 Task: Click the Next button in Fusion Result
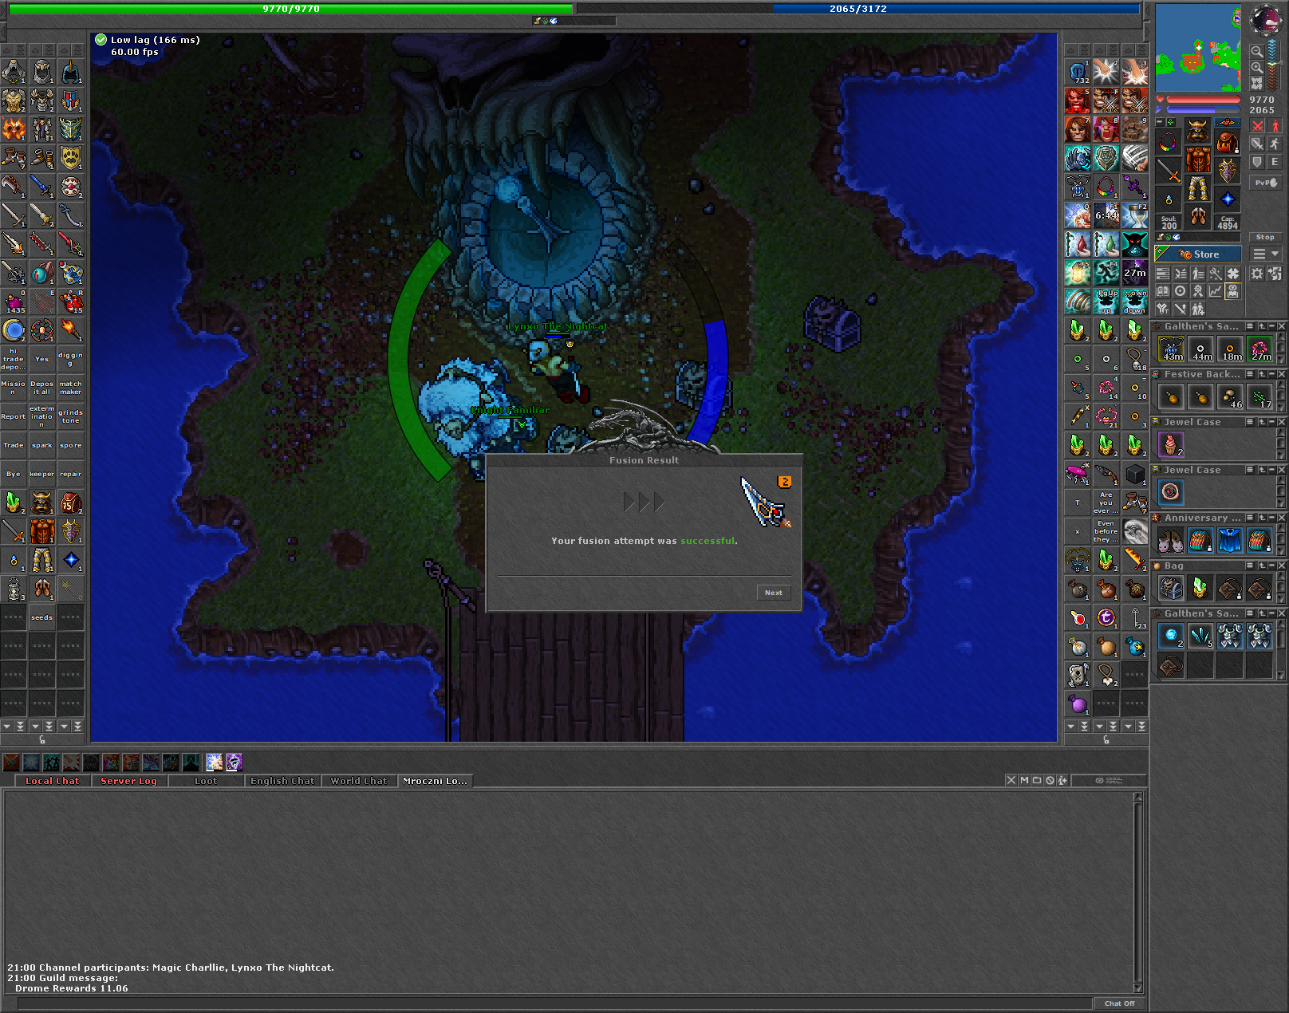click(x=773, y=593)
